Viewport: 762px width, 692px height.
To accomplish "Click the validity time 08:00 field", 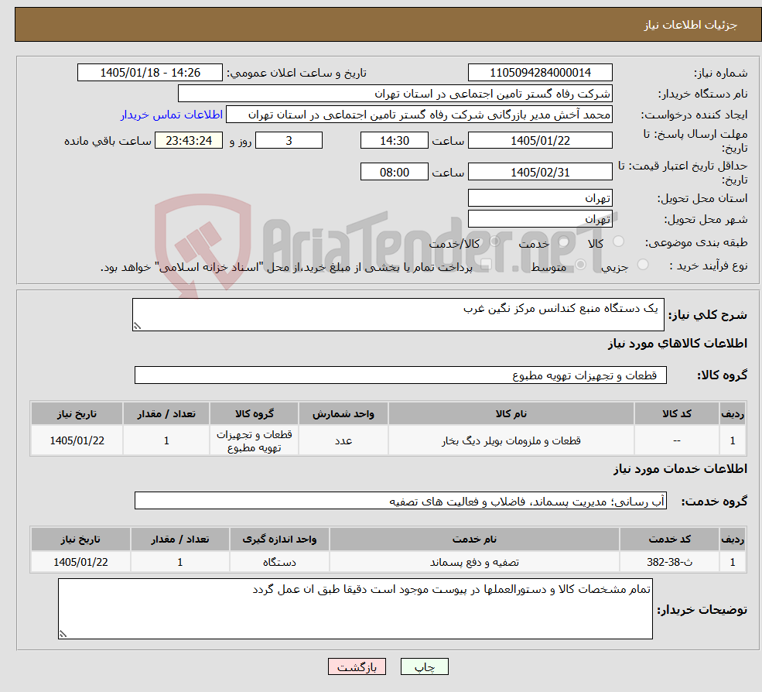I will [394, 172].
